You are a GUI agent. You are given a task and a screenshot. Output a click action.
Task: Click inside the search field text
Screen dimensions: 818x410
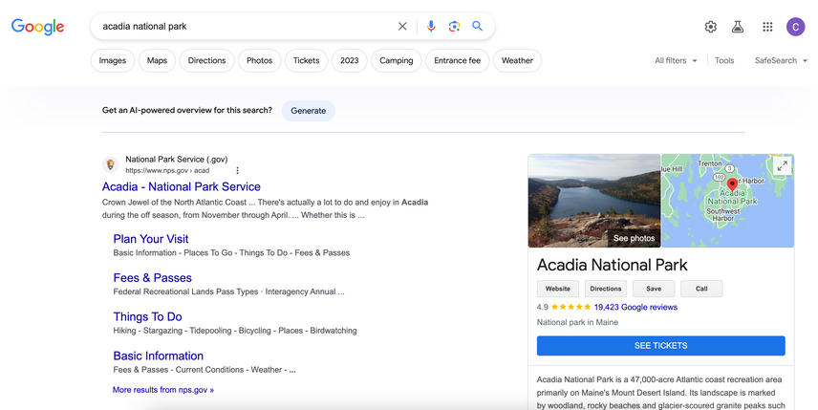pos(144,26)
